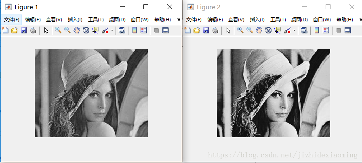362x163 pixels.
Task: Insert Colorbar icon in Figure 2
Action: point(317,30)
